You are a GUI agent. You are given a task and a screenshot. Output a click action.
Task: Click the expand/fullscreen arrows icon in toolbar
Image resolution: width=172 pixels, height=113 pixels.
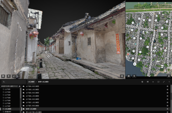click(164, 82)
